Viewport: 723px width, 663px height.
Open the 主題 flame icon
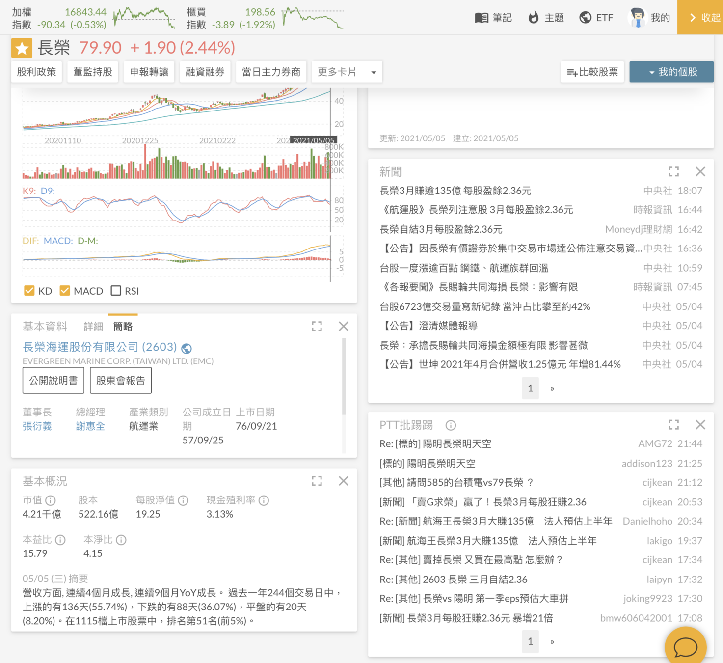coord(533,18)
